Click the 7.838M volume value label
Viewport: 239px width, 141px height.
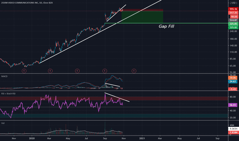[x=233, y=133]
